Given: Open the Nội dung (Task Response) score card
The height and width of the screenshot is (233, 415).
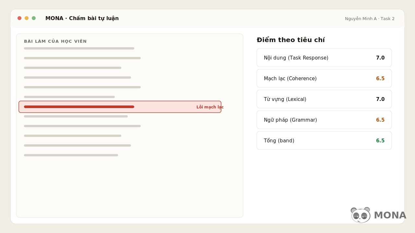Looking at the screenshot, I should [324, 58].
